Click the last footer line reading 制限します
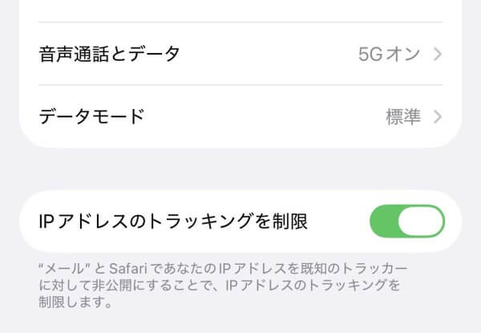The width and height of the screenshot is (481, 333). [x=74, y=303]
